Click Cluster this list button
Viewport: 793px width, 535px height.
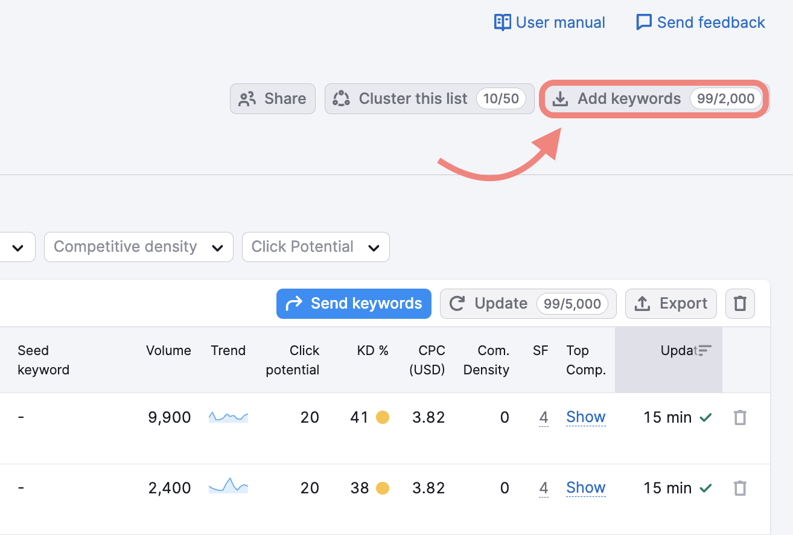click(429, 99)
